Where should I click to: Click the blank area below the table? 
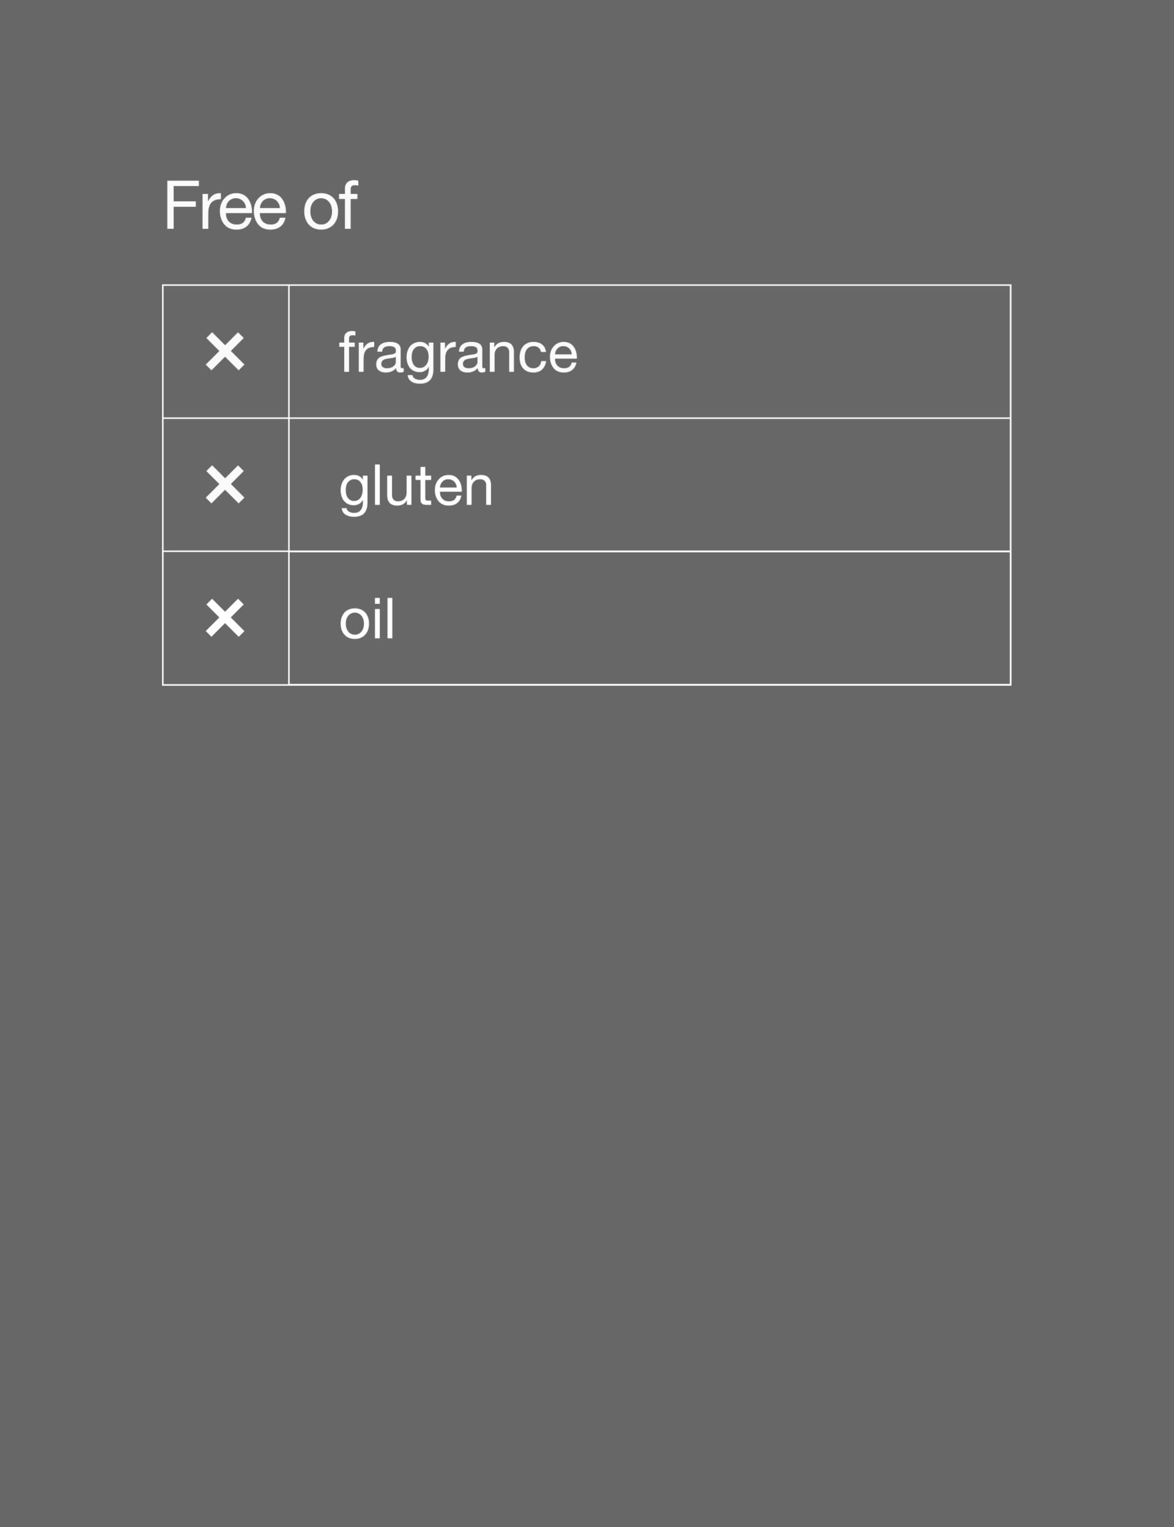point(587,1049)
